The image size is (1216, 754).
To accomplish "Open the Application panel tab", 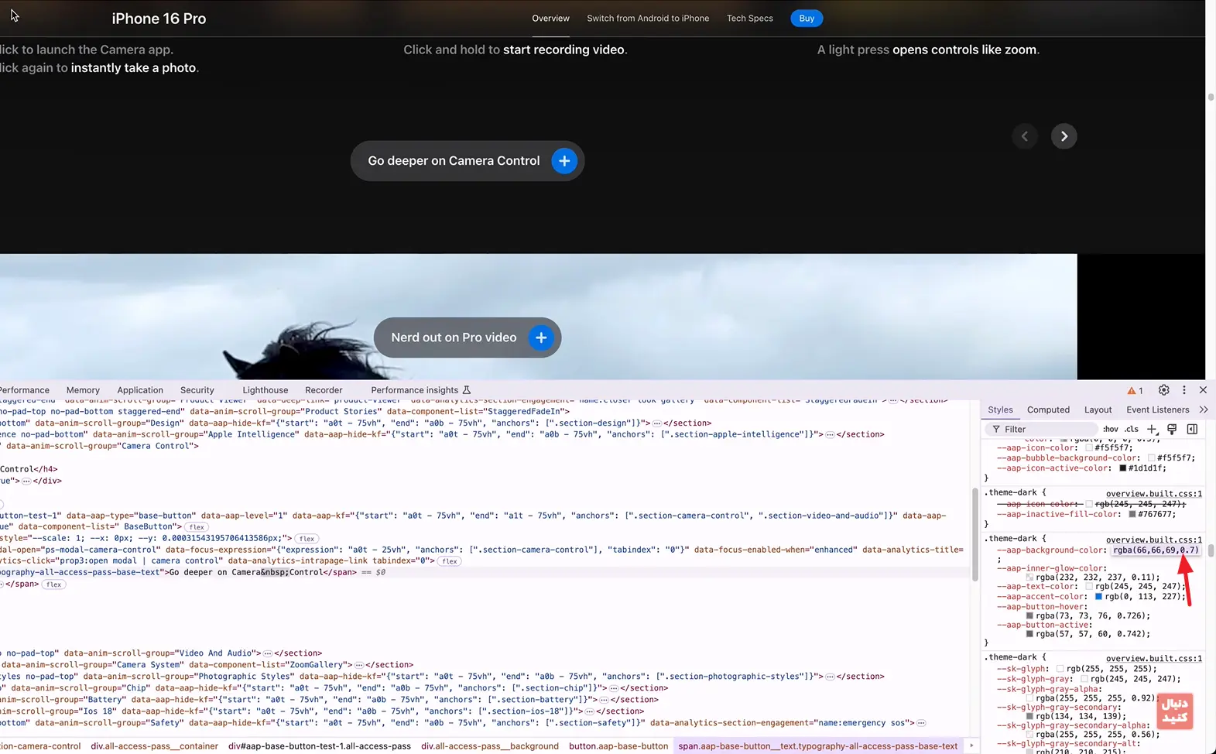I will tap(140, 390).
